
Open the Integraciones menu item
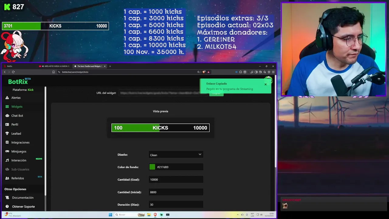[20, 142]
